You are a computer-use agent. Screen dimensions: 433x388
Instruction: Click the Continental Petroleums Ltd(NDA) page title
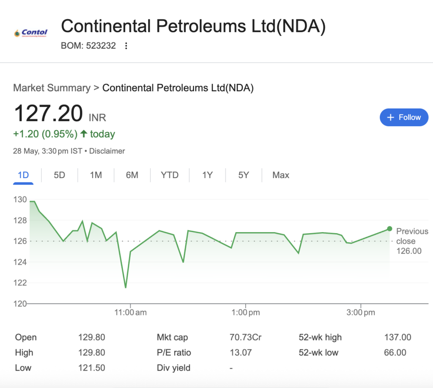(x=193, y=26)
